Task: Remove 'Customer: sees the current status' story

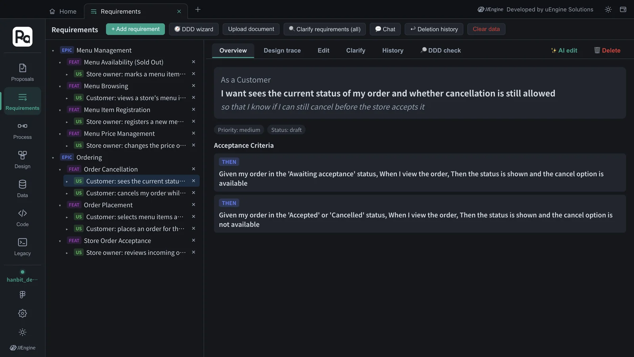Action: click(x=193, y=181)
